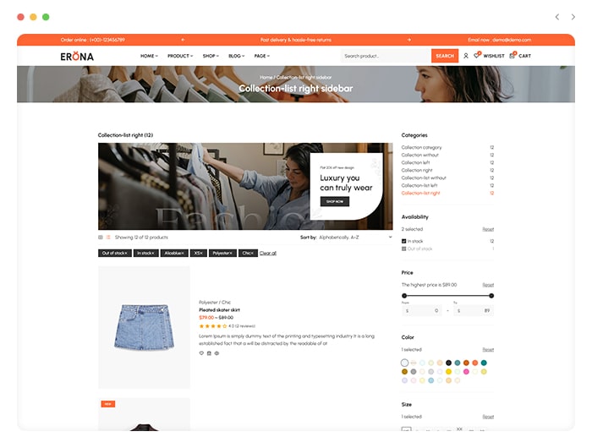Open the user account icon
The height and width of the screenshot is (448, 592).
click(x=465, y=56)
